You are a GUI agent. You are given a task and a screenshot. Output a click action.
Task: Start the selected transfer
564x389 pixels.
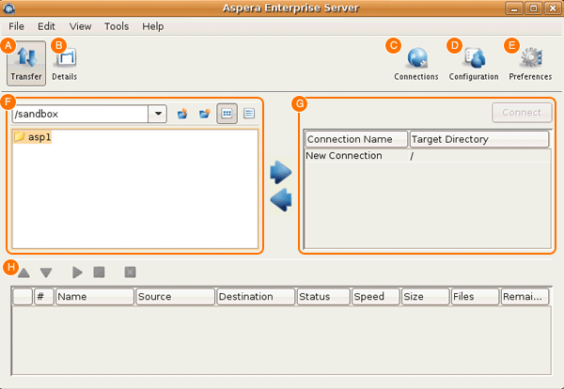[x=77, y=272]
